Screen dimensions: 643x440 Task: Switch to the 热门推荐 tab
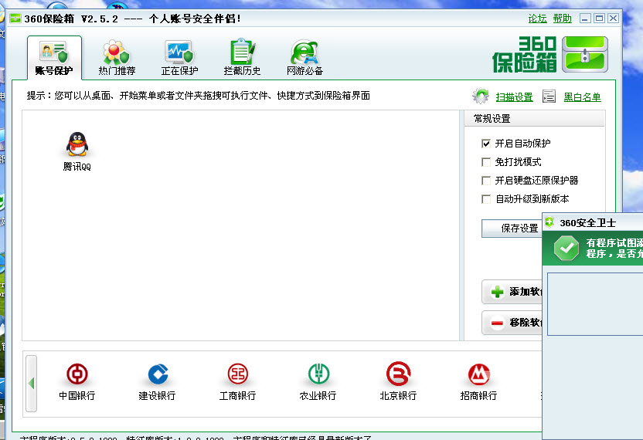[x=117, y=58]
